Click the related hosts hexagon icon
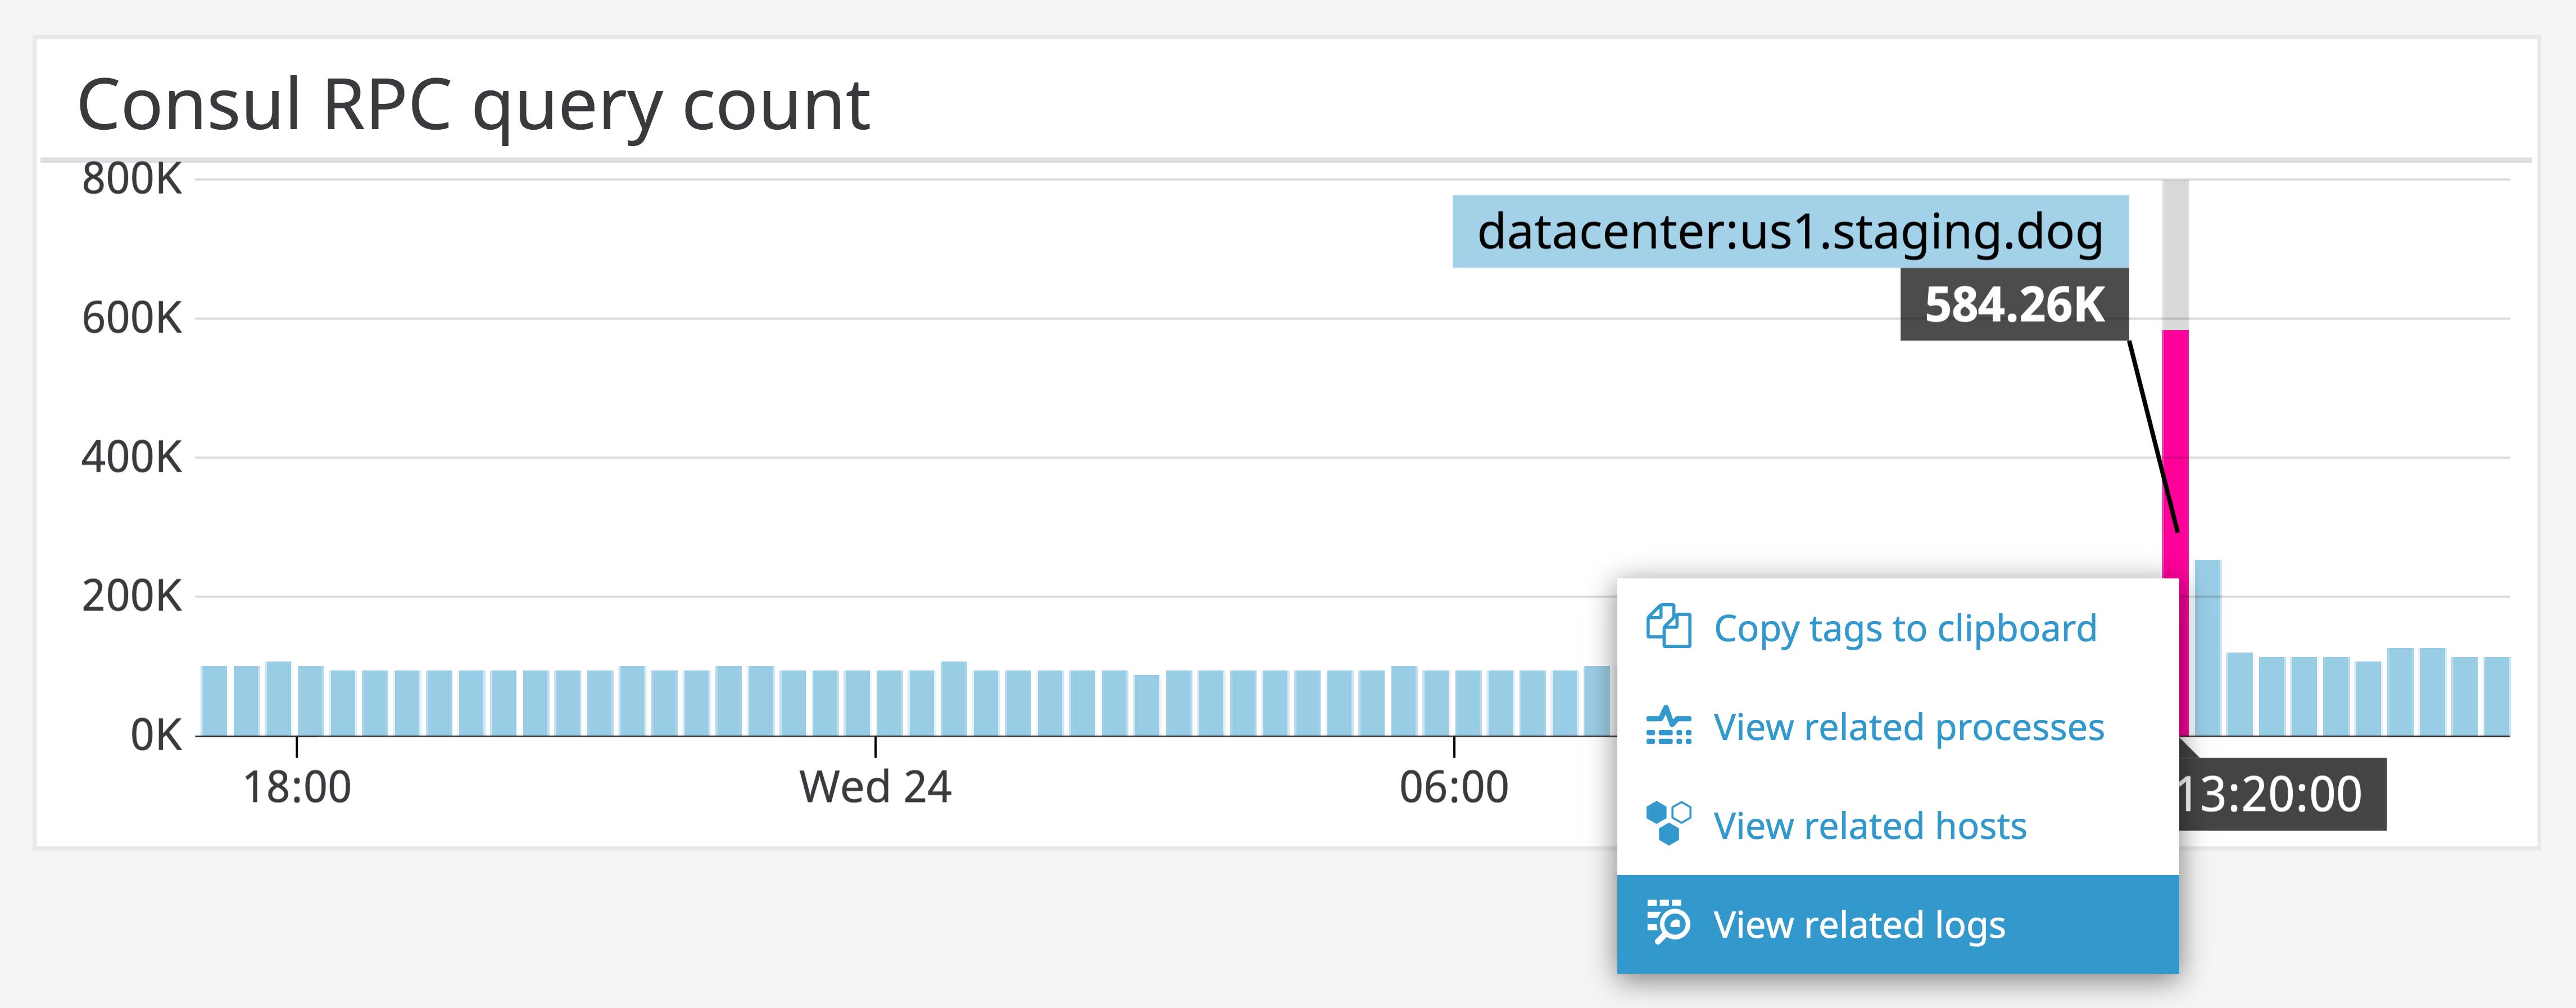The image size is (2576, 1008). tap(1668, 824)
